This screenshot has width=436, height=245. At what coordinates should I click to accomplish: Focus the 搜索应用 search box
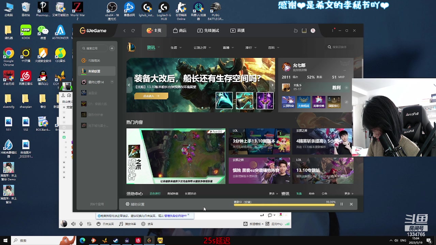(x=94, y=48)
